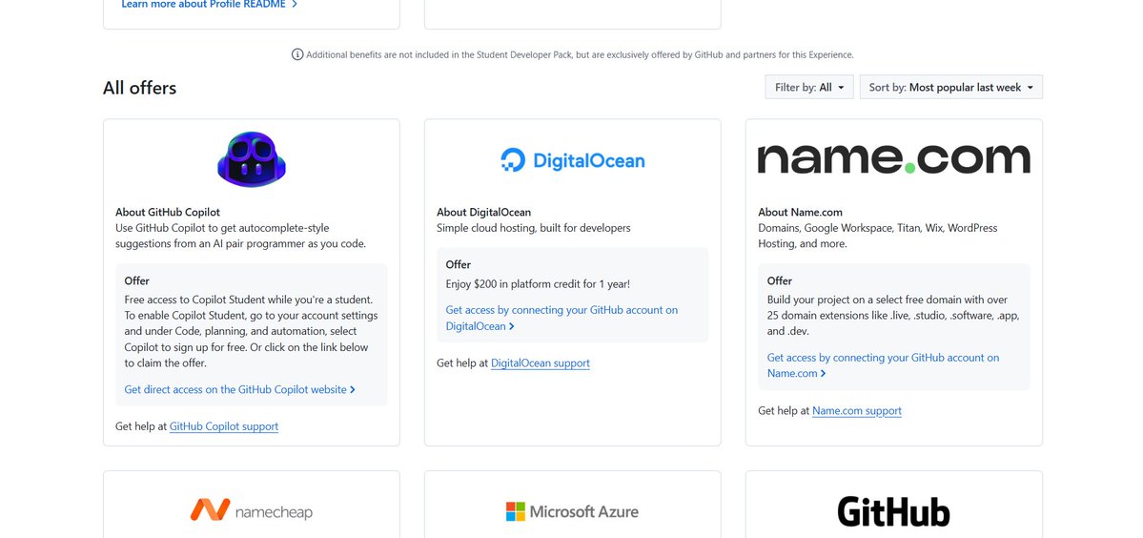Click the About Name.com title

click(x=801, y=212)
